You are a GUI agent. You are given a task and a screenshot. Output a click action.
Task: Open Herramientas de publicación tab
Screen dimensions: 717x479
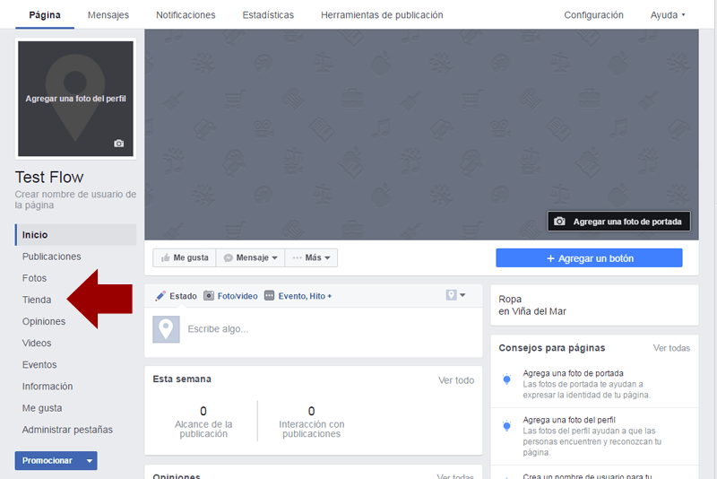coord(382,15)
